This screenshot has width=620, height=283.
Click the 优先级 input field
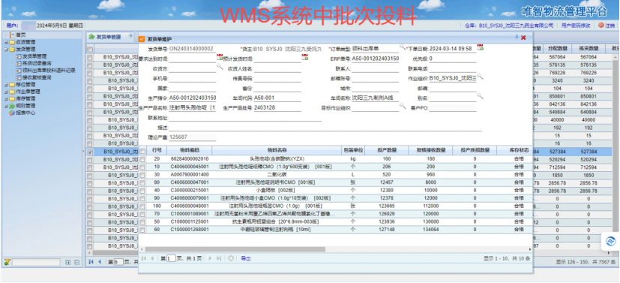pyautogui.click(x=452, y=59)
